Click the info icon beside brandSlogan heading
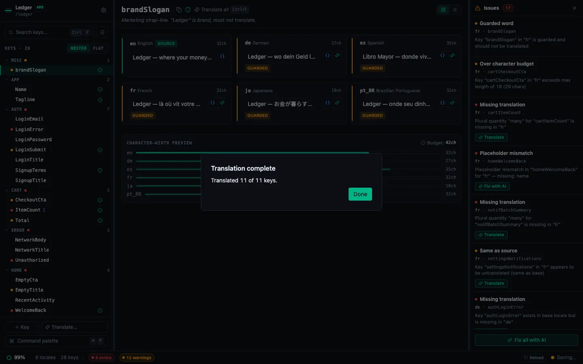Screen dimensions: 583x364 tap(188, 10)
